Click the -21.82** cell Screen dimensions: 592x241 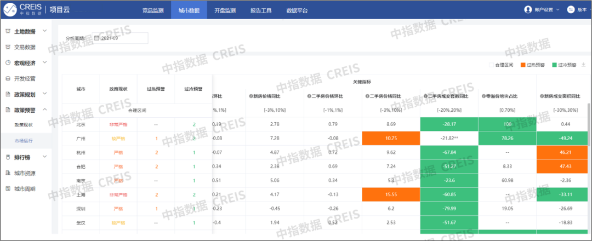coord(449,139)
